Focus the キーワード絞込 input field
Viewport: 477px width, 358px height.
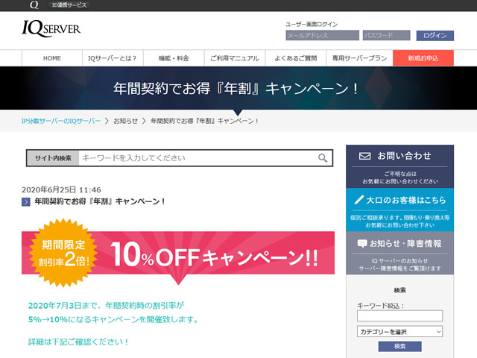pos(399,315)
